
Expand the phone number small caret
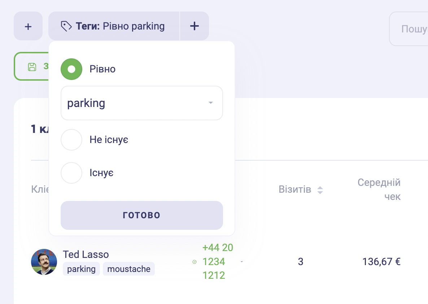(242, 262)
